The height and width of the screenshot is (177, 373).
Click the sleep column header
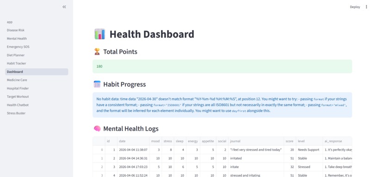click(x=180, y=141)
